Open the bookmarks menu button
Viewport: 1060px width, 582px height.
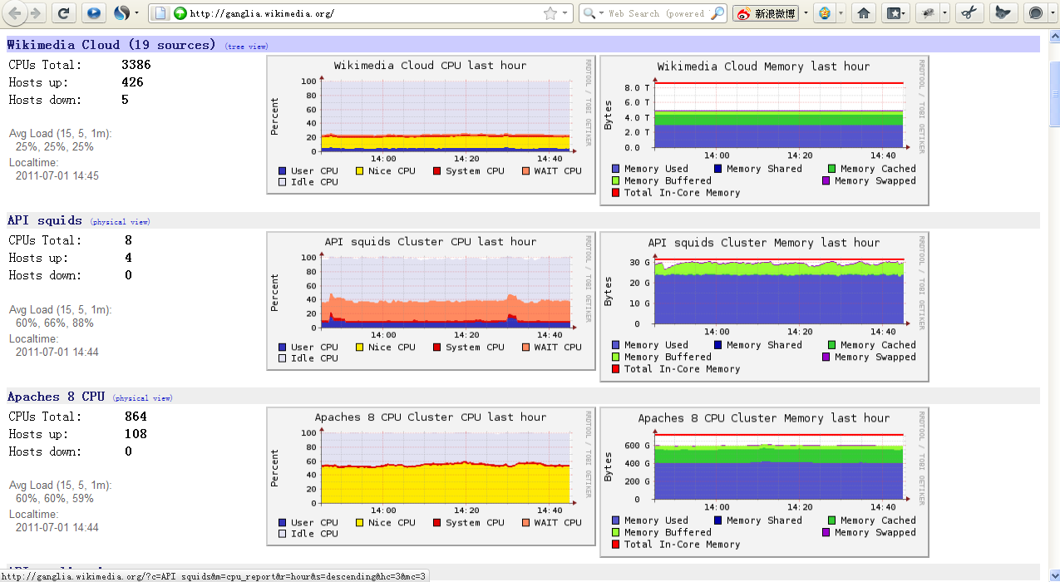[895, 13]
